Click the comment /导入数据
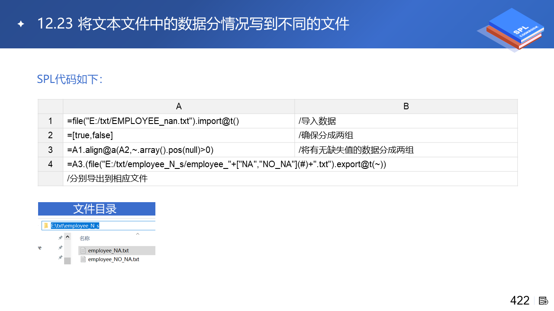The height and width of the screenshot is (311, 554). coord(317,121)
